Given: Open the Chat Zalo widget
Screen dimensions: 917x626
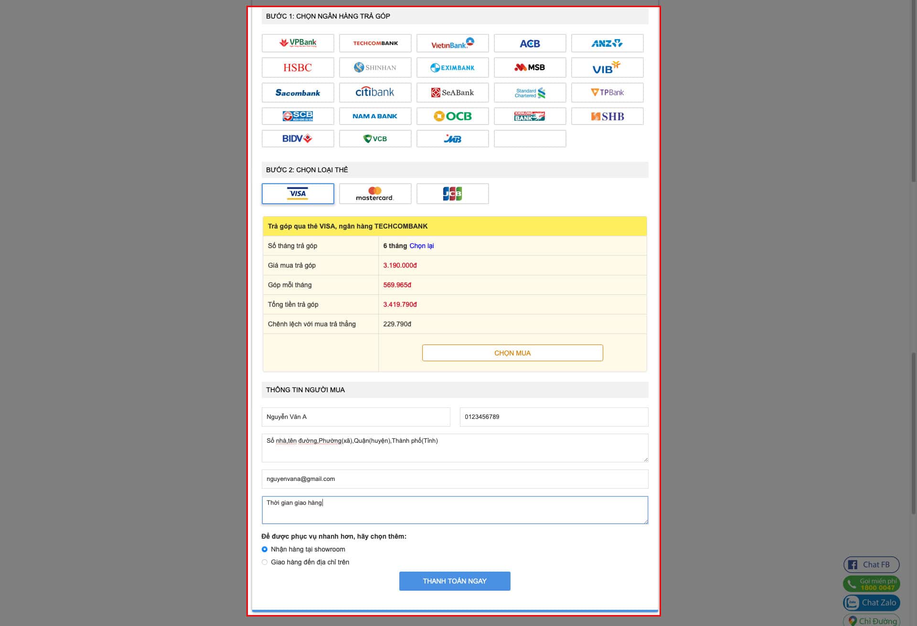Looking at the screenshot, I should coord(871,603).
